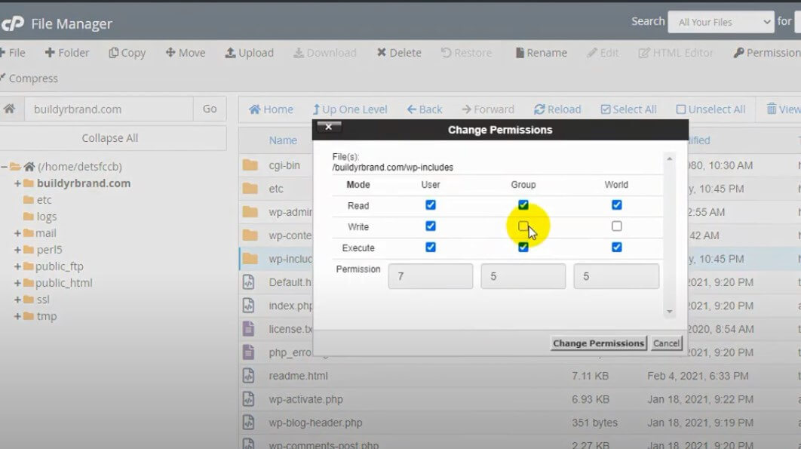Click the Rename toolbar button
This screenshot has height=449, width=801.
click(x=541, y=53)
